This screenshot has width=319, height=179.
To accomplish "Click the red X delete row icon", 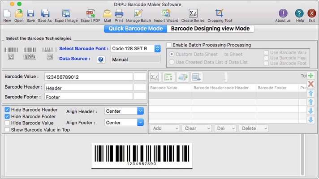I will pyautogui.click(x=310, y=84).
